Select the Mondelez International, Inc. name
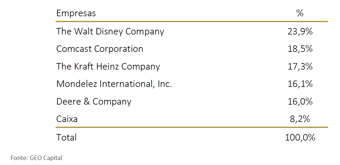This screenshot has width=340, height=165. pos(114,84)
